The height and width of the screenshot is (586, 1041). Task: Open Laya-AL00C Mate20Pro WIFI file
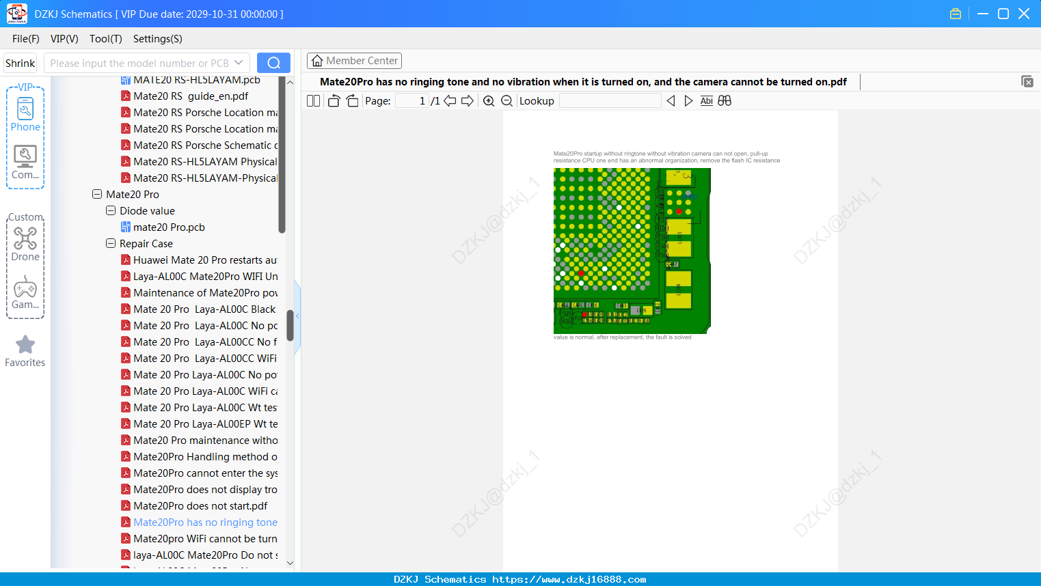pos(206,276)
